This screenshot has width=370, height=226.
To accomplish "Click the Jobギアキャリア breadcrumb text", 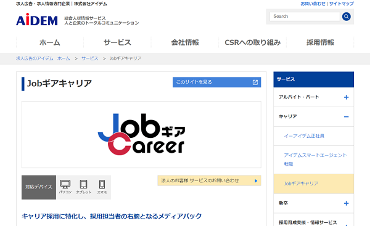I will point(125,59).
